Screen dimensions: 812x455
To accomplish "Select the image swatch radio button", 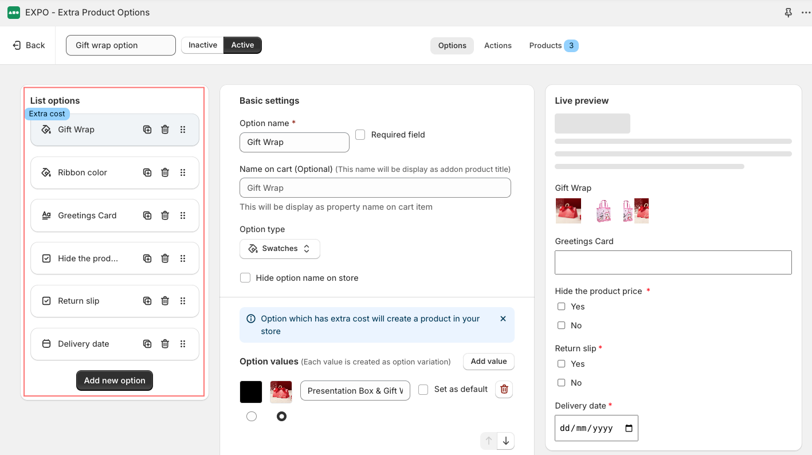I will coord(281,417).
